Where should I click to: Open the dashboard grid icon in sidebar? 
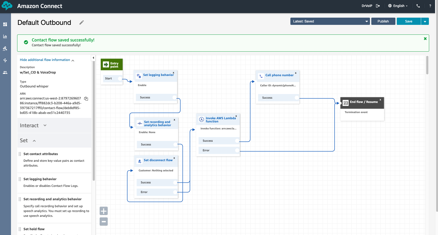click(5, 24)
